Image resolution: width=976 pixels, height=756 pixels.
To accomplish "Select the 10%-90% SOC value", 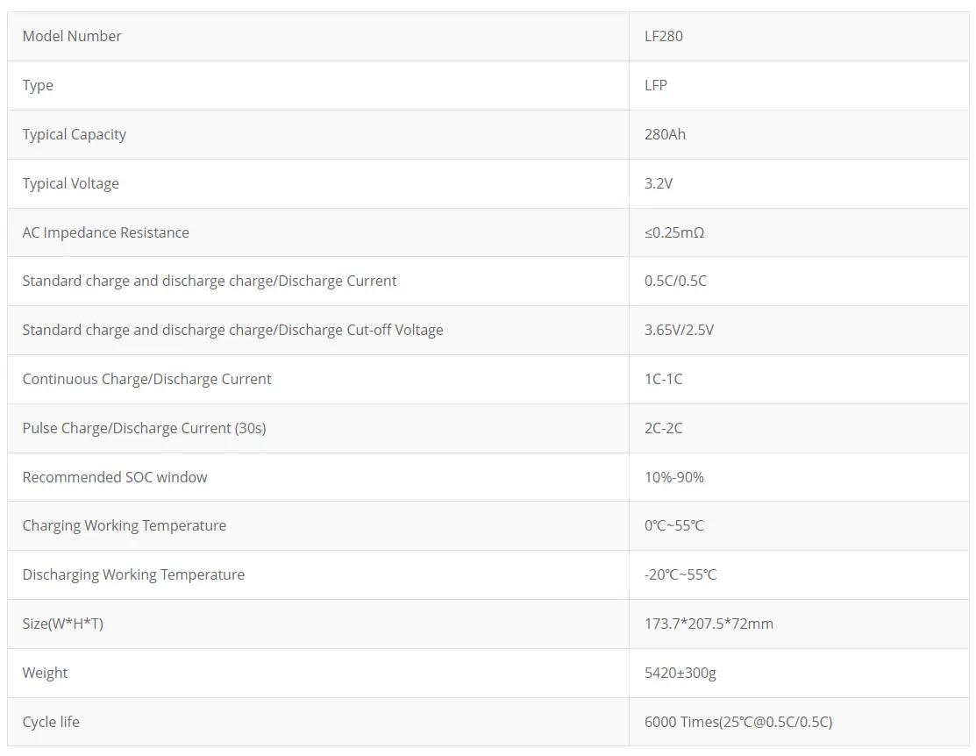I will (x=674, y=477).
